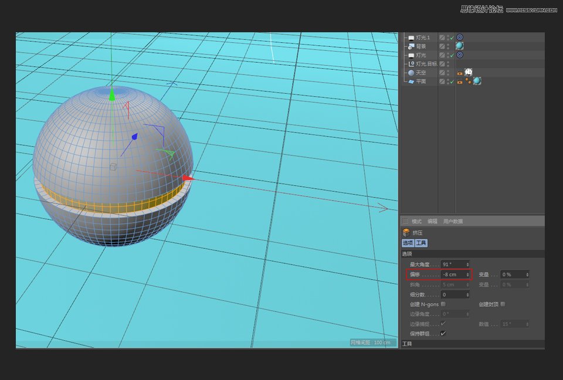Image resolution: width=563 pixels, height=380 pixels.
Task: Open the 编辑 menu in attributes panel
Action: [432, 222]
